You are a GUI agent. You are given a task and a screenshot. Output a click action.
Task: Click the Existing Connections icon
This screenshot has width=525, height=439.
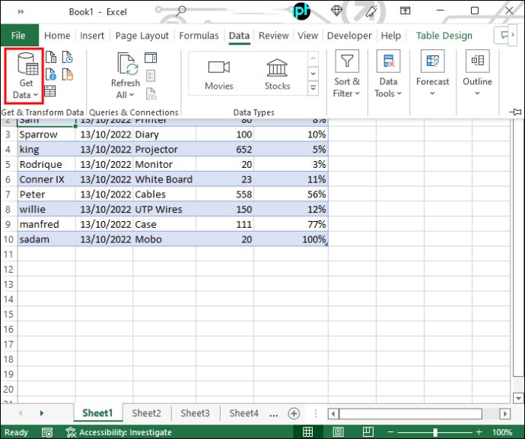tap(68, 74)
